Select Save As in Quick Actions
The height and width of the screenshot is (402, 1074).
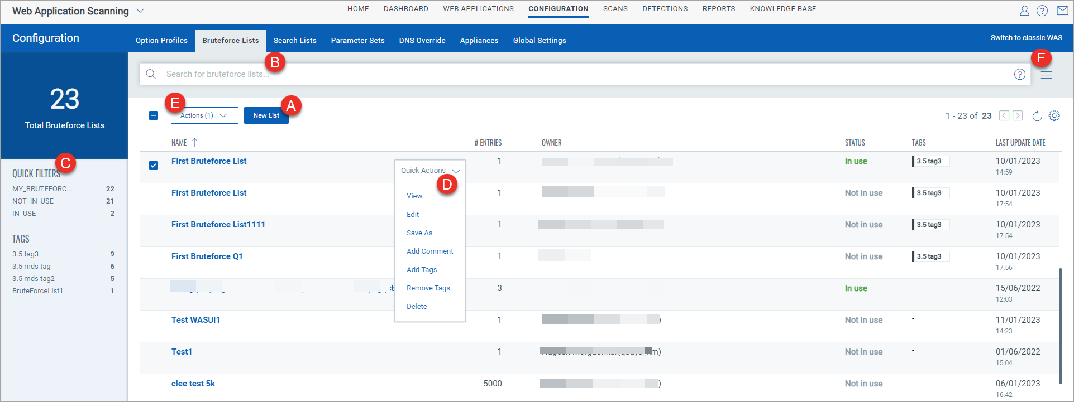coord(419,233)
